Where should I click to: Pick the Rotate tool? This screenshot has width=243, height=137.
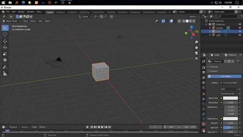[x=5, y=48]
